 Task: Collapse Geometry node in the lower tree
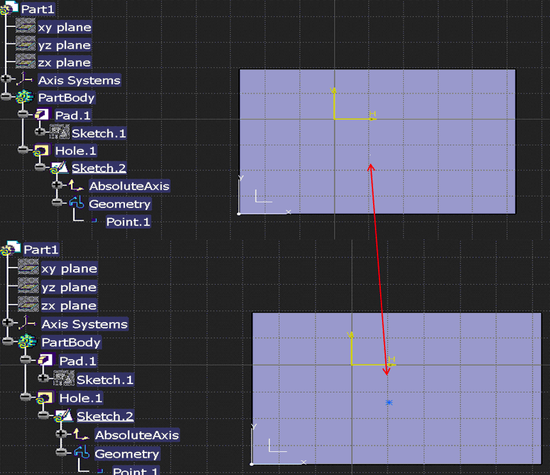[x=61, y=453]
